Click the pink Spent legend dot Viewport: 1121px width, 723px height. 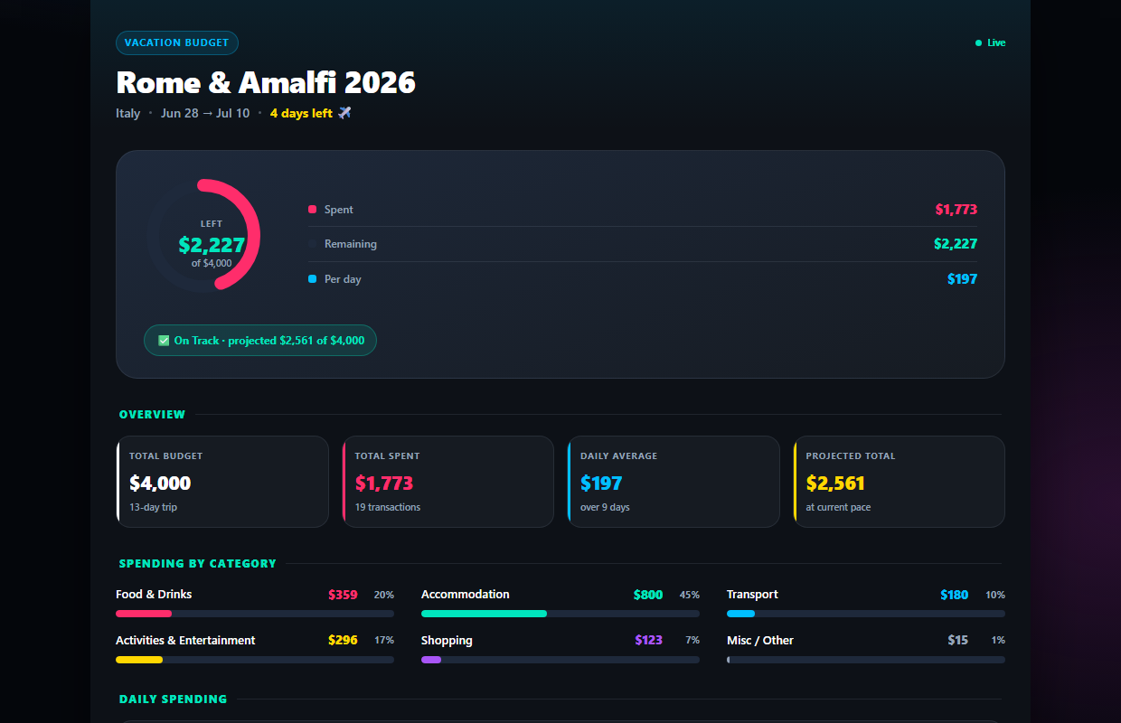tap(312, 210)
